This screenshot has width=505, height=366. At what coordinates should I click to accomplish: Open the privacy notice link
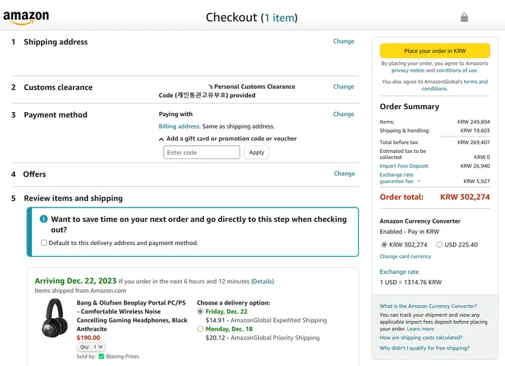pos(407,70)
